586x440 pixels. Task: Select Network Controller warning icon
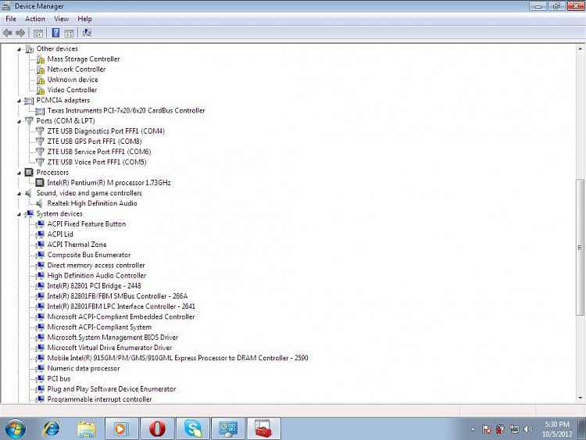[x=41, y=70]
